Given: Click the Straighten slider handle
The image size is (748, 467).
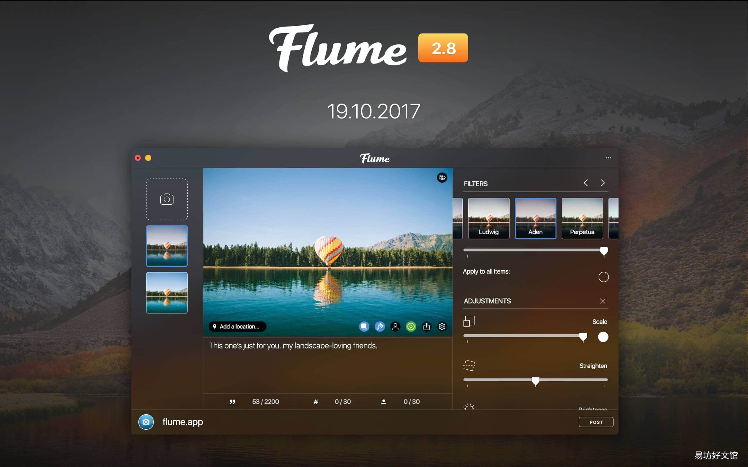Looking at the screenshot, I should [x=535, y=381].
